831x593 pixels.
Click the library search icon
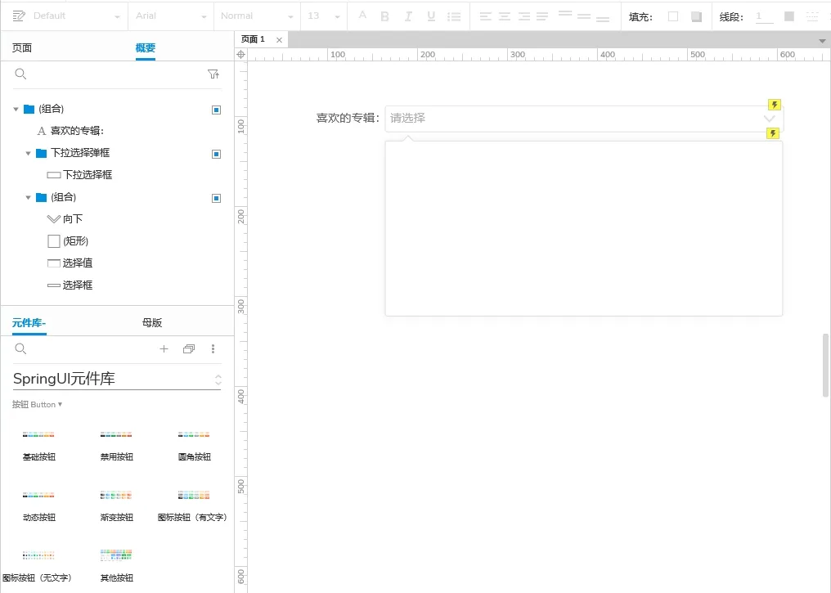pyautogui.click(x=20, y=348)
